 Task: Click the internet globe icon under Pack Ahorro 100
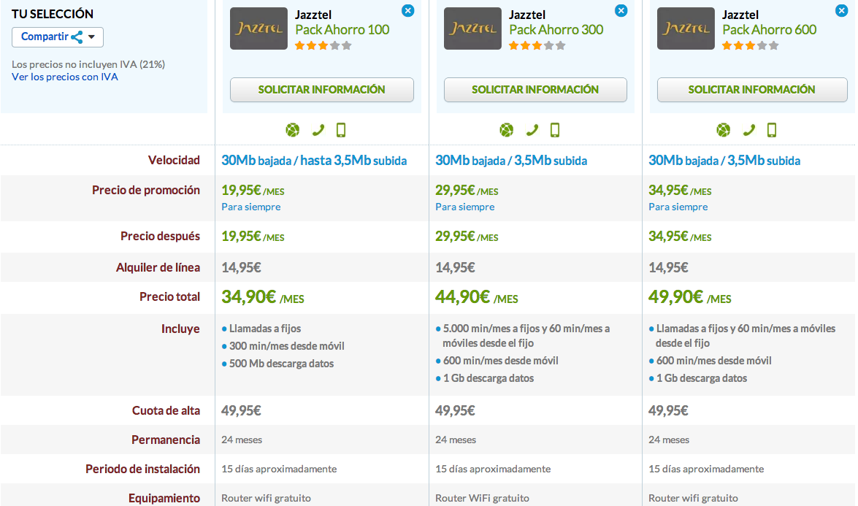click(x=293, y=130)
